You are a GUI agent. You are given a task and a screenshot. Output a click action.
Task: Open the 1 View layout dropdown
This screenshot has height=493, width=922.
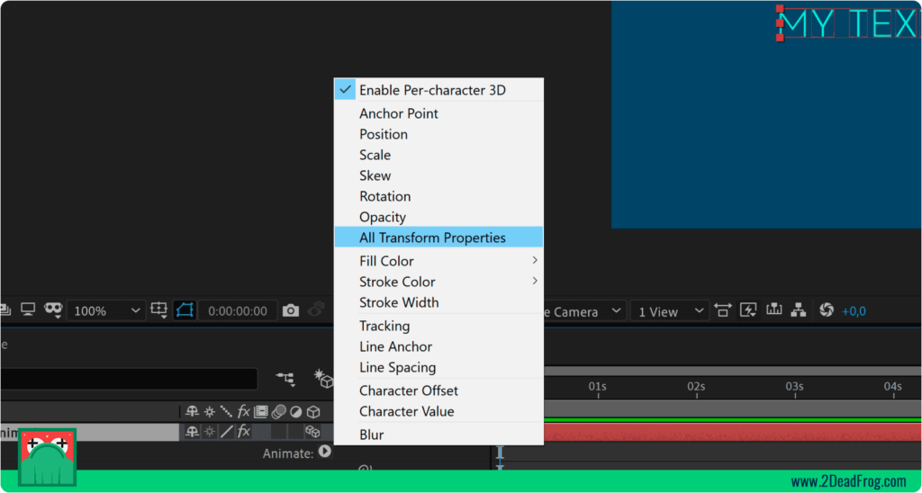point(669,311)
